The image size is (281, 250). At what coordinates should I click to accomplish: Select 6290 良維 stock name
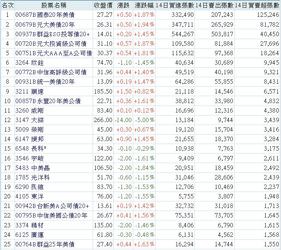pos(30,187)
